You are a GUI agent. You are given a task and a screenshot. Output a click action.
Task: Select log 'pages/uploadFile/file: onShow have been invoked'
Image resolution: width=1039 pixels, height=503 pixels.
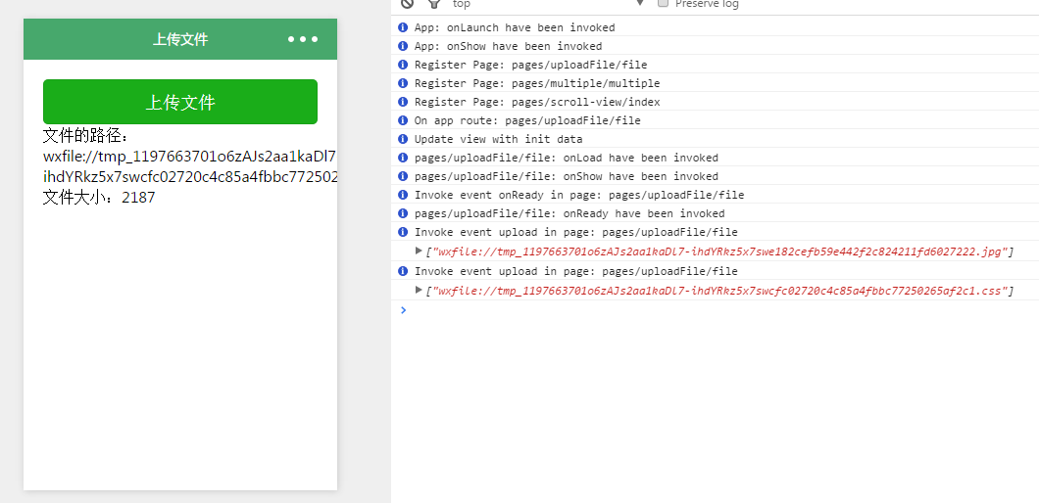tap(566, 176)
